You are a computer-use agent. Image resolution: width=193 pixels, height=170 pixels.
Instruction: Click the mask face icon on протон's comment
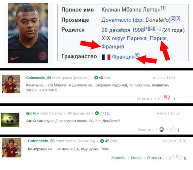point(161,130)
